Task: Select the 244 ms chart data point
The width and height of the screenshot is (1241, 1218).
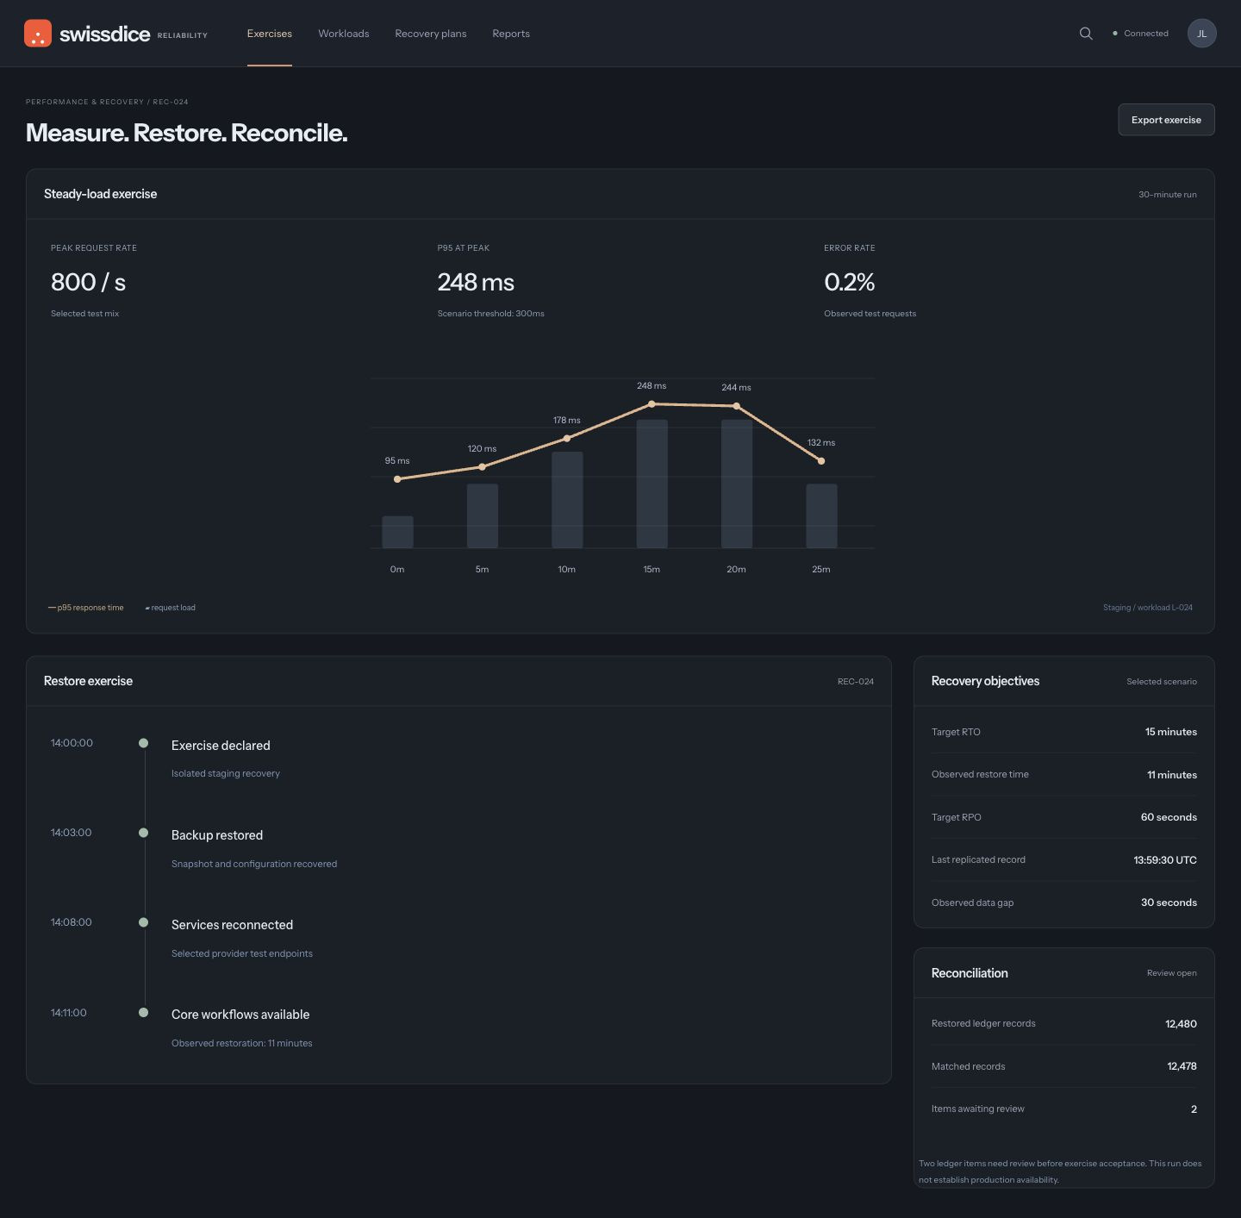Action: pyautogui.click(x=736, y=406)
